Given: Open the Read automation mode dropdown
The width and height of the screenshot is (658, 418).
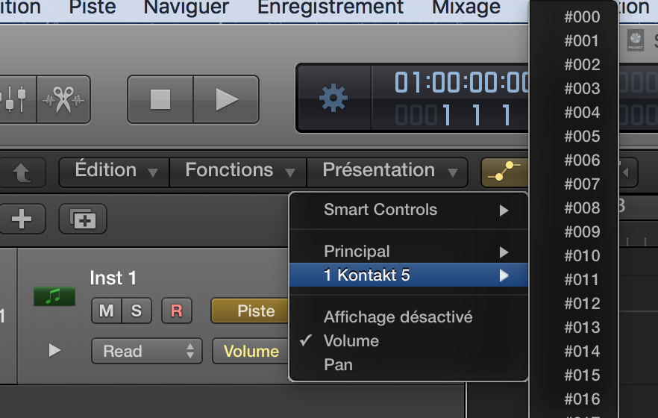Looking at the screenshot, I should [146, 351].
